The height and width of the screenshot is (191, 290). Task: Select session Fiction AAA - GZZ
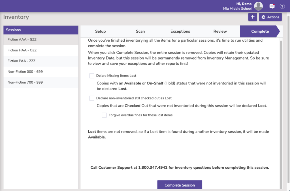[x=41, y=40]
